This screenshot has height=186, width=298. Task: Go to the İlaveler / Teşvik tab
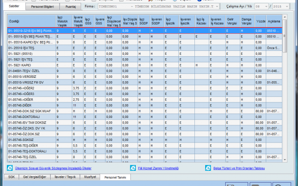[65, 177]
